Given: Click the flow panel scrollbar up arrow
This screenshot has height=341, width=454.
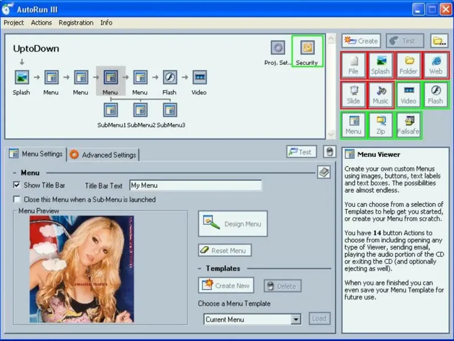Looking at the screenshot, I should pos(331,38).
